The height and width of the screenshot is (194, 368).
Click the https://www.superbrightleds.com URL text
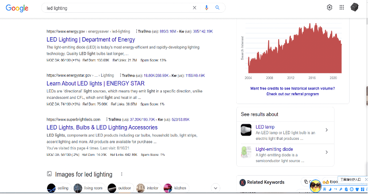coord(73,119)
